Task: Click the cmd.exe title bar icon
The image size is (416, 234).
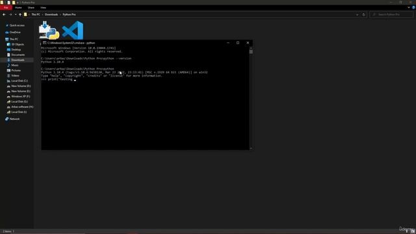Action: point(45,43)
